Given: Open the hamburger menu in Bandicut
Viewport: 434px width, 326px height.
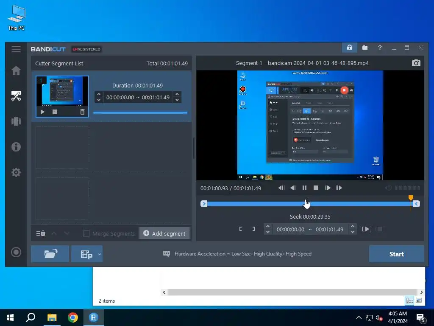Looking at the screenshot, I should tap(16, 49).
